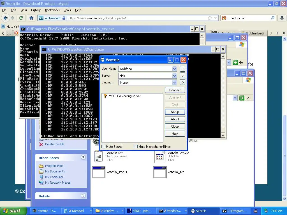Open the Tools menu
Image resolution: width=287 pixels, height=215 pixels.
pyautogui.click(x=67, y=10)
